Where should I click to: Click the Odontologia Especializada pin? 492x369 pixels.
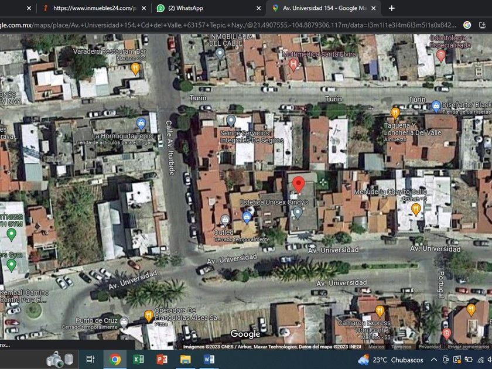click(x=441, y=56)
